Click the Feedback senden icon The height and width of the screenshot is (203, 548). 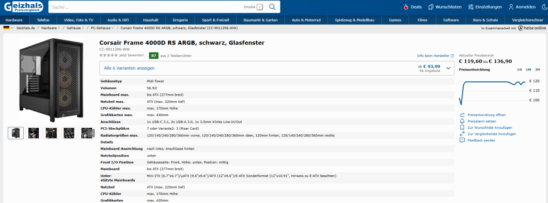(x=462, y=140)
